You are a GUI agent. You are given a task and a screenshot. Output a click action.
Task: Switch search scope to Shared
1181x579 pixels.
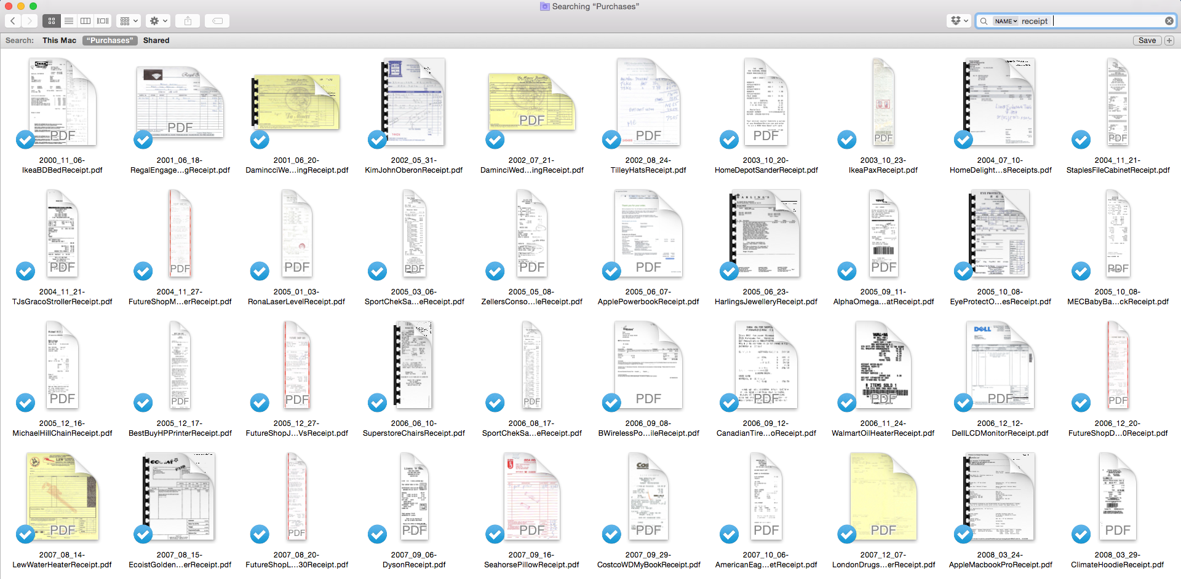click(156, 41)
